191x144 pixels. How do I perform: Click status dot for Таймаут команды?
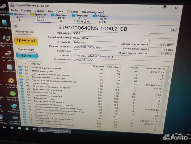[x=23, y=97]
